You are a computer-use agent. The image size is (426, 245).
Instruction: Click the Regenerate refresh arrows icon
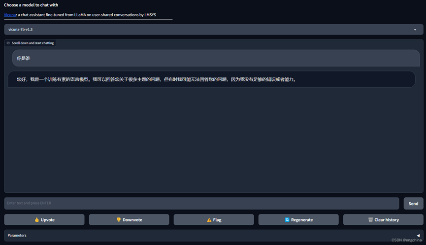click(287, 220)
